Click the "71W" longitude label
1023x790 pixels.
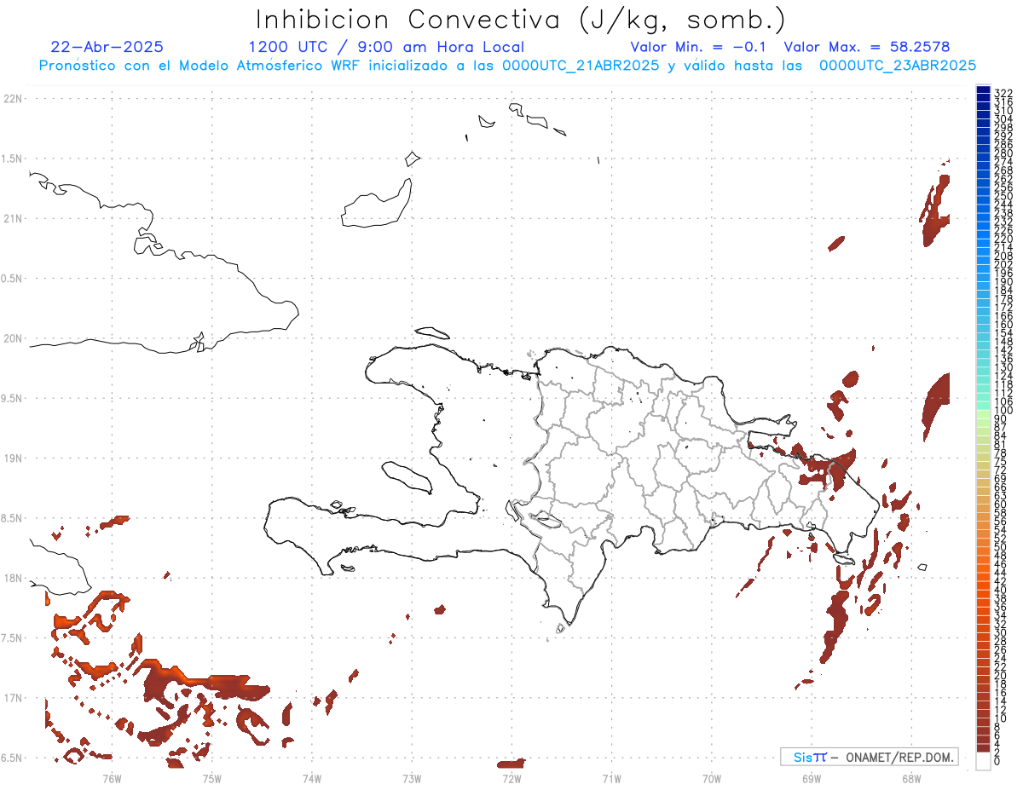611,778
